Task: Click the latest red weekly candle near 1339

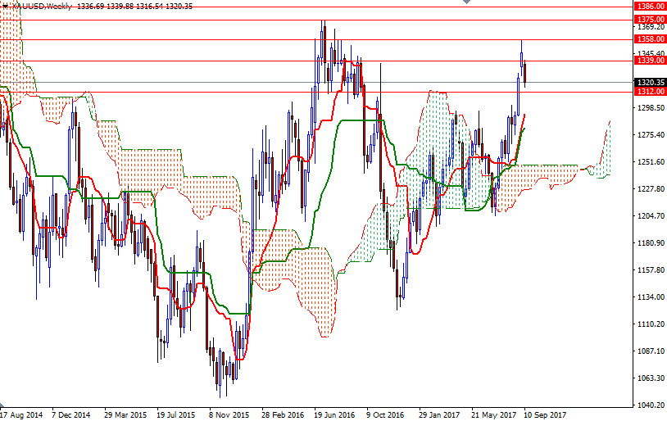Action: [x=524, y=72]
